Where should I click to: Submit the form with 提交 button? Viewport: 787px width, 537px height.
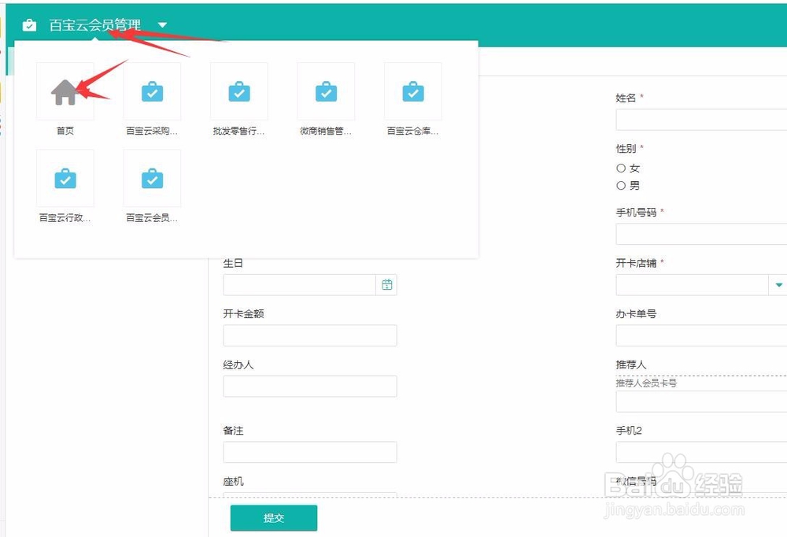pyautogui.click(x=274, y=518)
